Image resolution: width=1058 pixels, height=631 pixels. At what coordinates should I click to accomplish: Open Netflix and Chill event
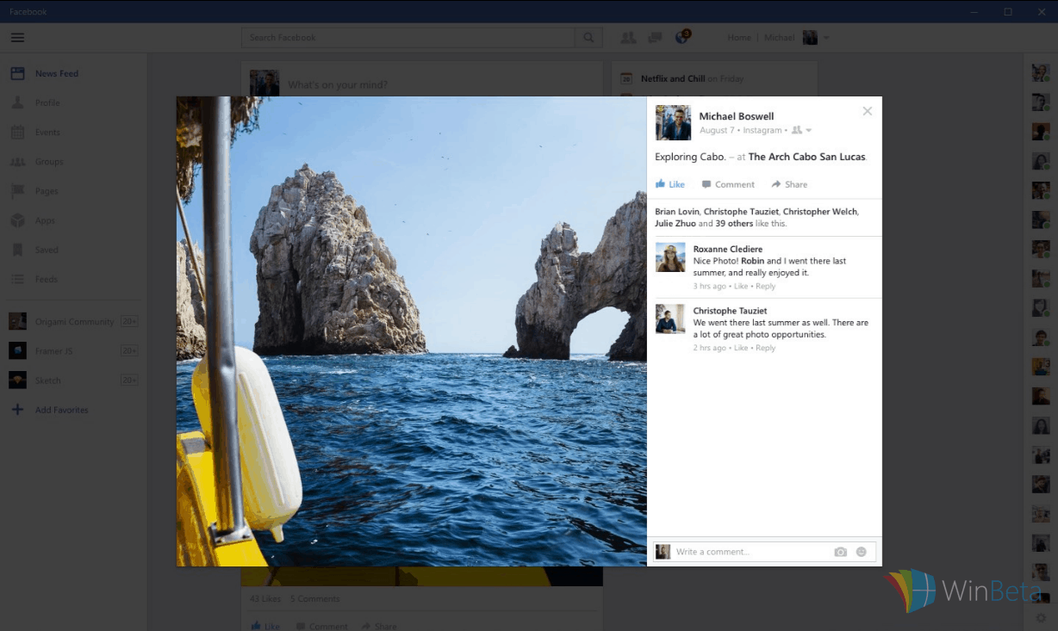[x=673, y=79]
